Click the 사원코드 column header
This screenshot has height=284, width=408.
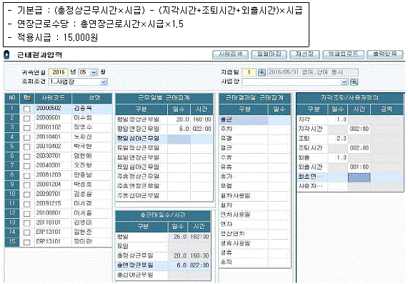pos(53,98)
